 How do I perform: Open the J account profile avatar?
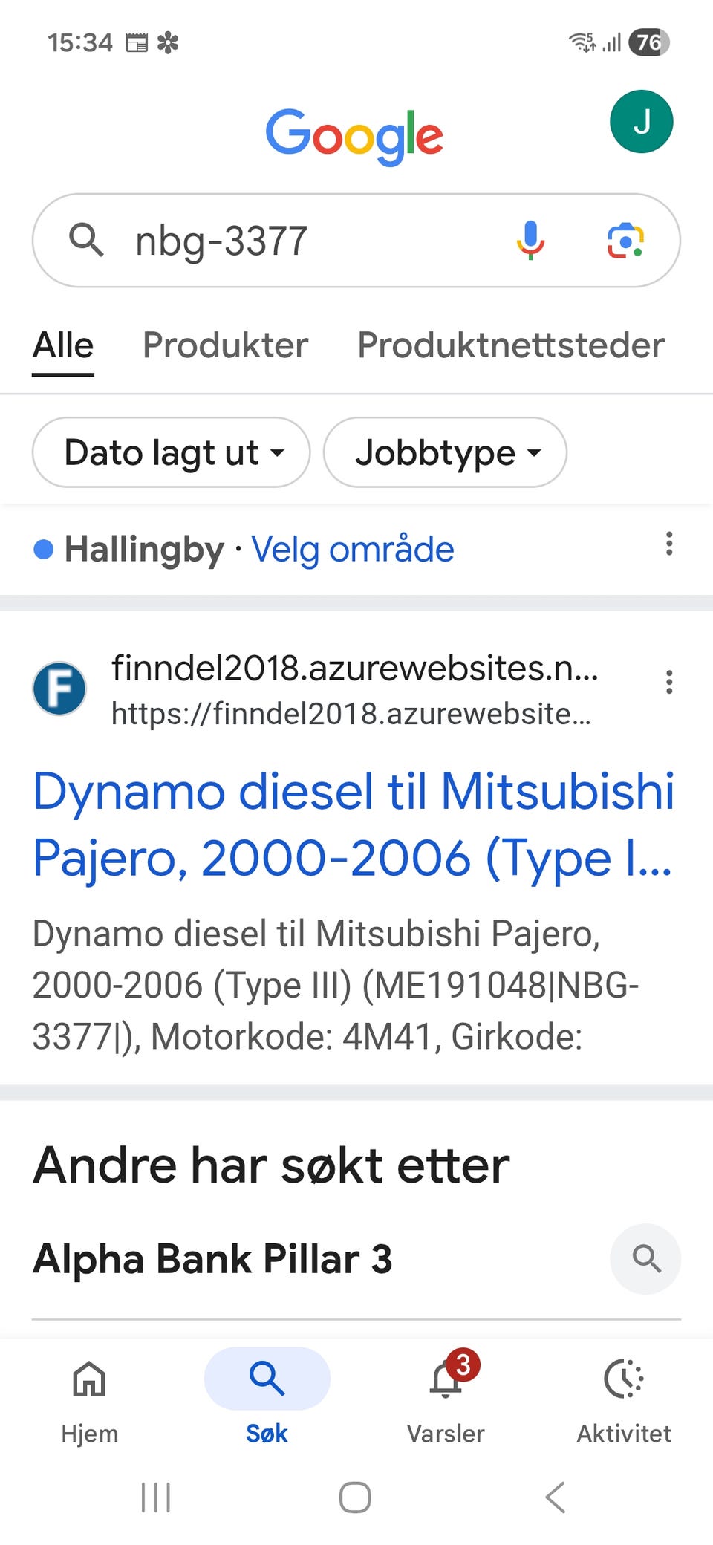coord(641,122)
